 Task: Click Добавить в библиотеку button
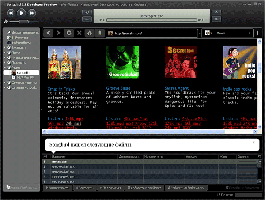click(x=186, y=188)
